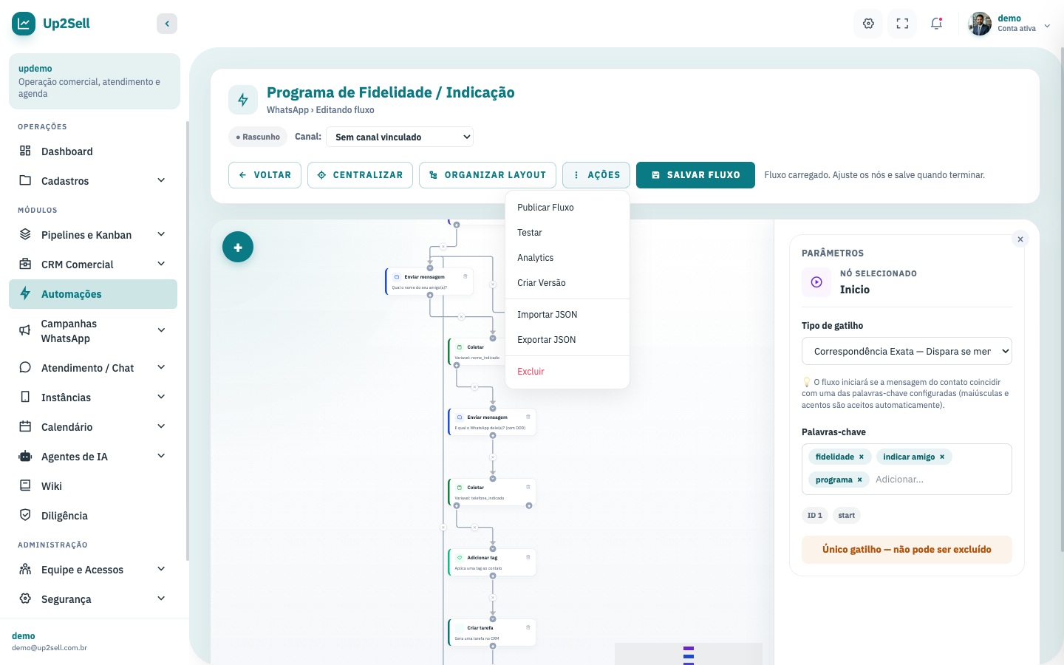Open the Tipo de gatilho dropdown

[x=907, y=351]
